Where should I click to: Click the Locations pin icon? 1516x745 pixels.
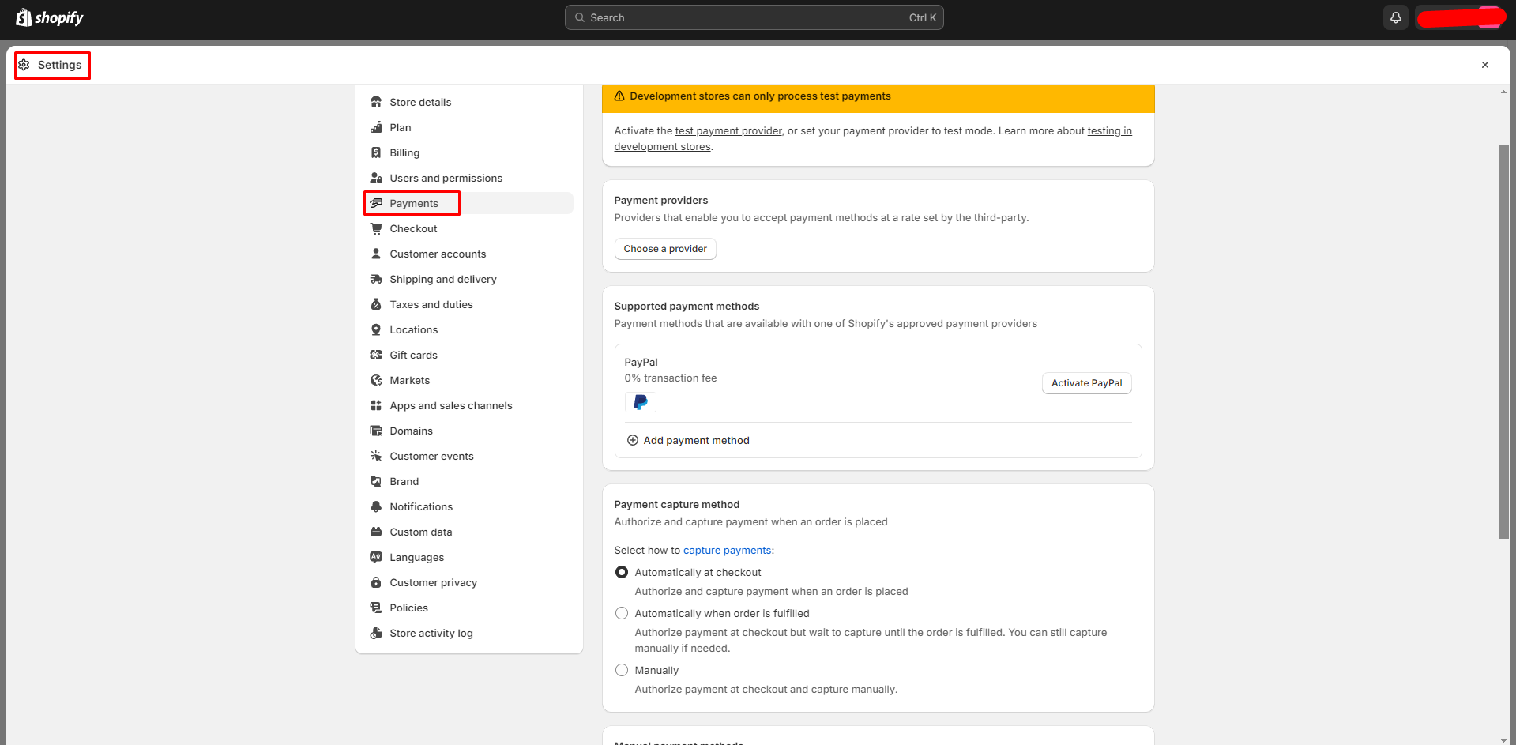pyautogui.click(x=376, y=329)
